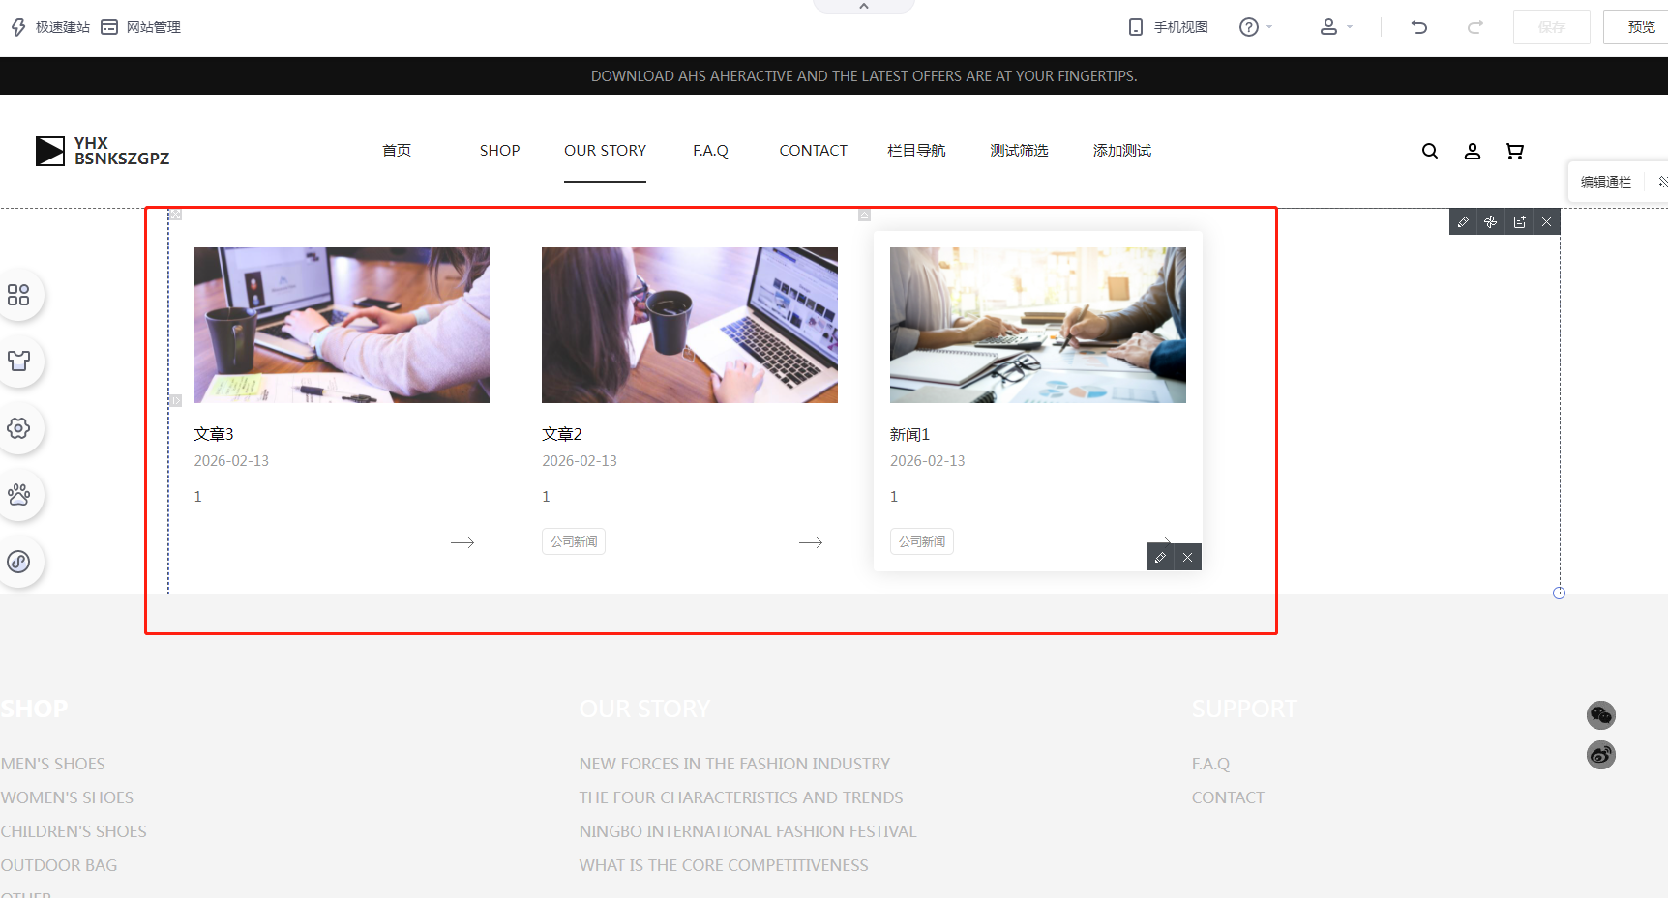This screenshot has width=1668, height=898.
Task: Click the header member profile icon
Action: [1473, 151]
